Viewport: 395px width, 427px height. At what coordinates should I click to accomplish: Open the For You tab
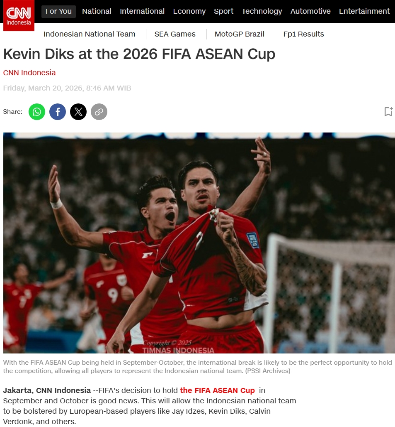click(x=58, y=11)
